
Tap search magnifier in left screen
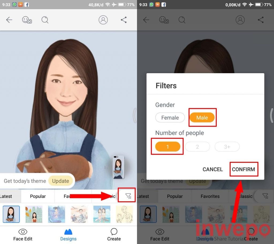[45, 20]
